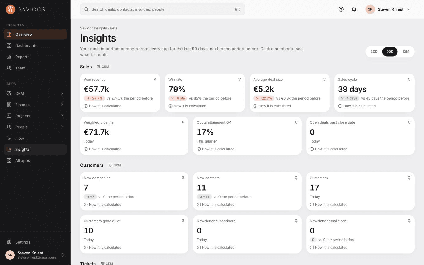This screenshot has height=265, width=424.
Task: Open How it is calculated for Quota attainment
Action: [x=216, y=149]
